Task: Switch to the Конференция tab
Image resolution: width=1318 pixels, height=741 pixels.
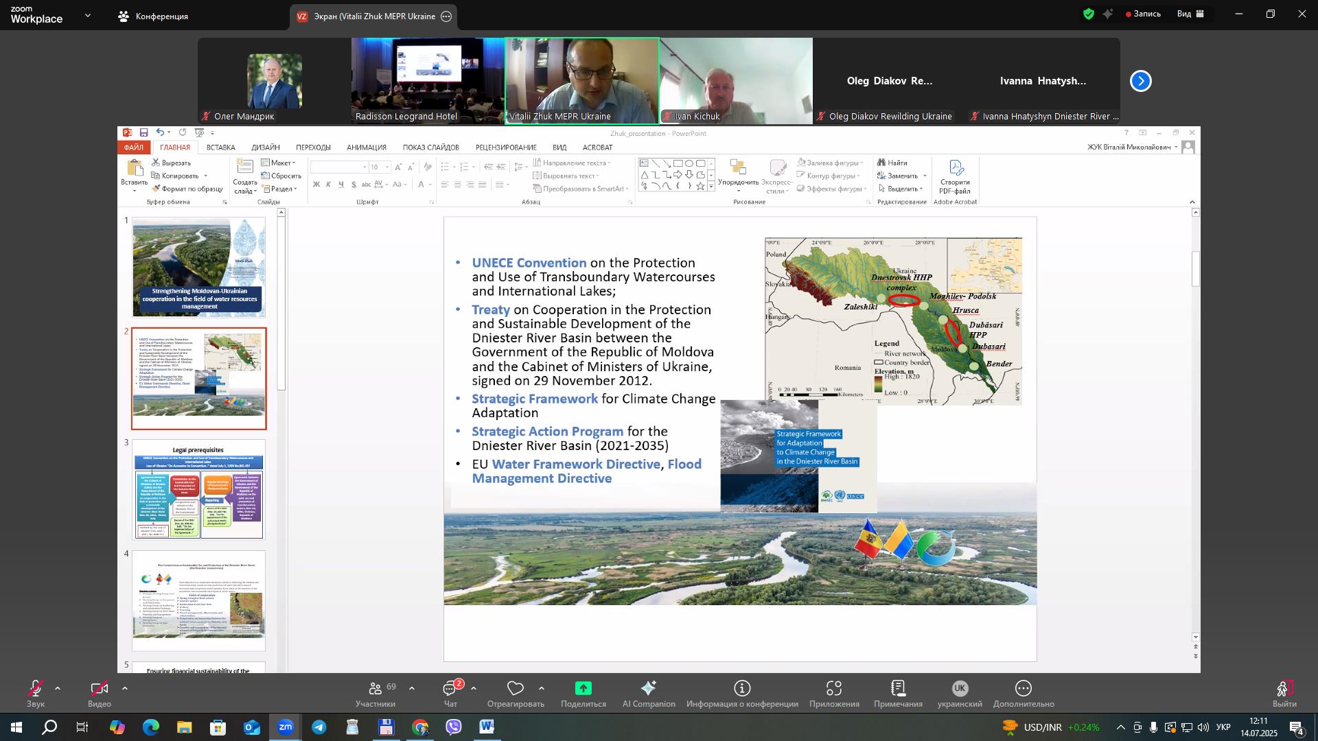Action: click(153, 16)
